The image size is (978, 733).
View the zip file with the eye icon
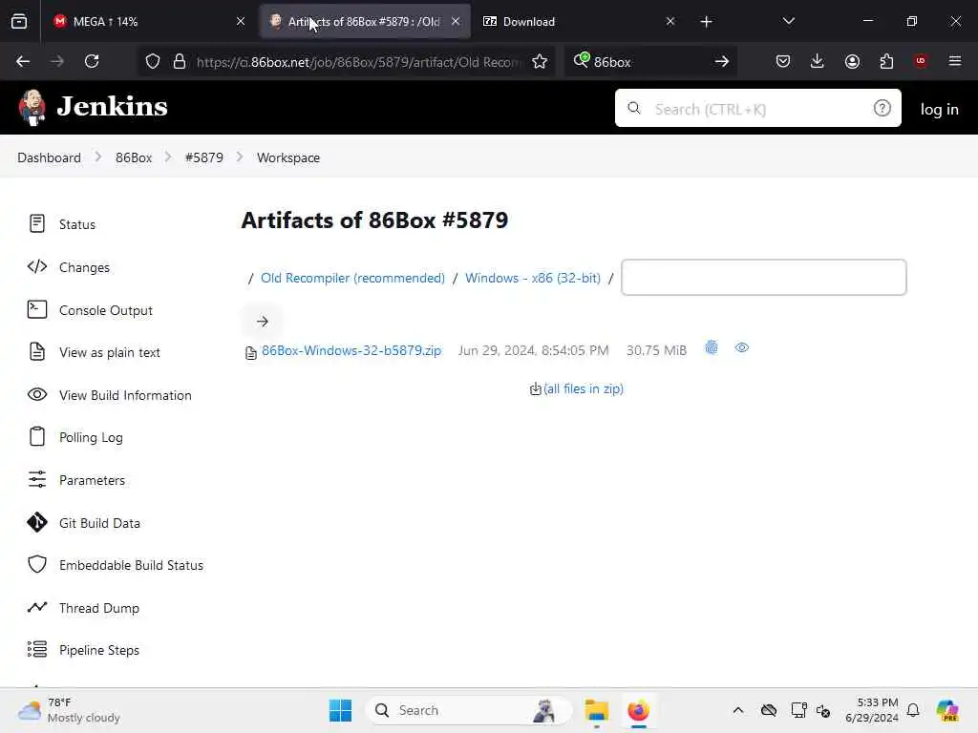coord(741,347)
